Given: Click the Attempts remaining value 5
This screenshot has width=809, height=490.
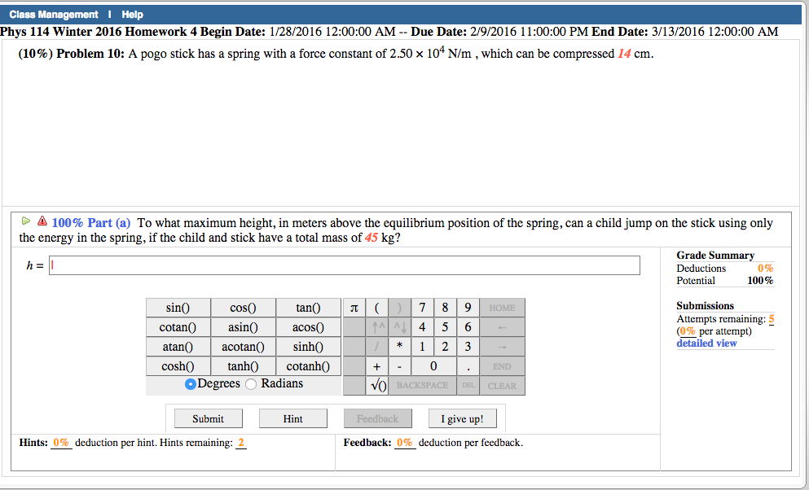Looking at the screenshot, I should click(772, 319).
